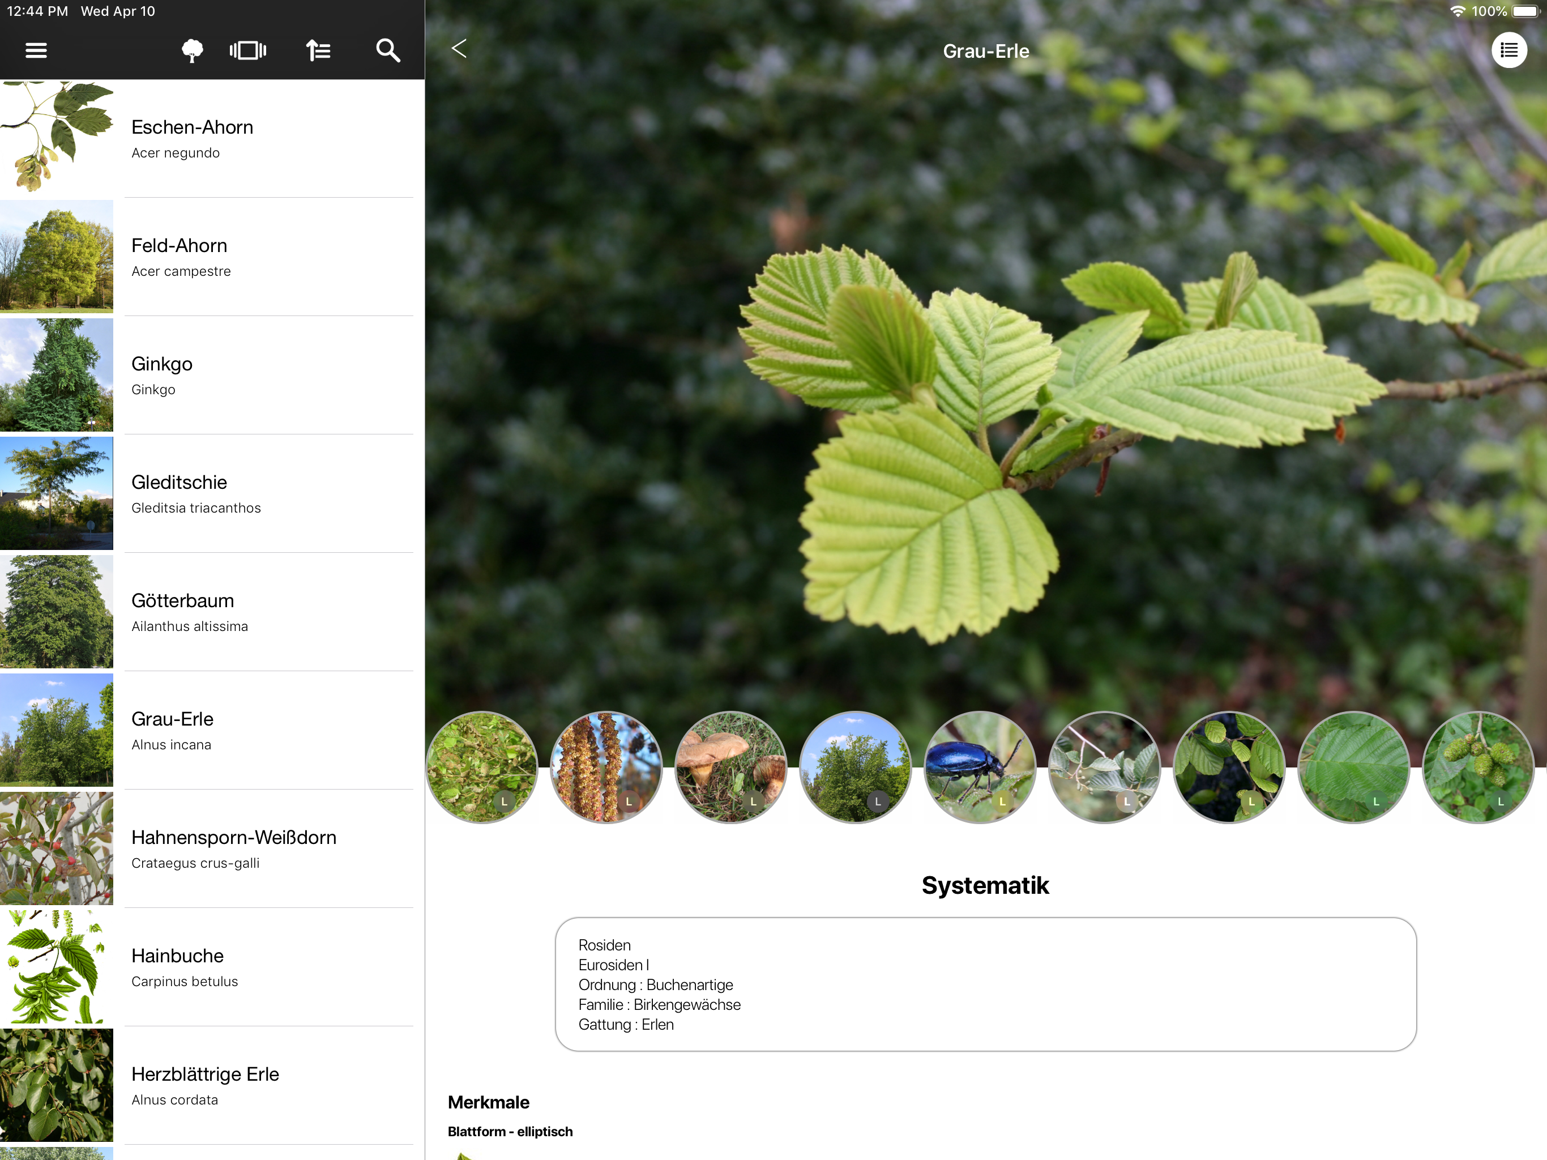
Task: Tap the sort list icon
Action: (318, 50)
